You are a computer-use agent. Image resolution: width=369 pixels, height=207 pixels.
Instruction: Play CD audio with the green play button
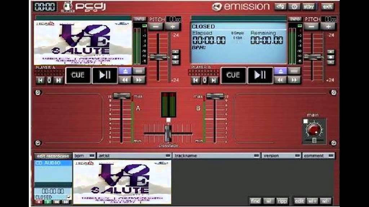[x=48, y=202]
